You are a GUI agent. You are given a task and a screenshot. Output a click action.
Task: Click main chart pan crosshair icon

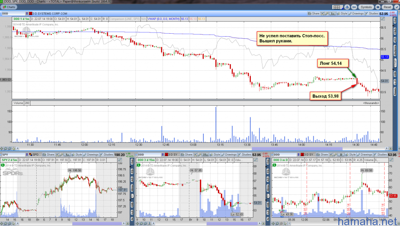[x=2, y=148]
